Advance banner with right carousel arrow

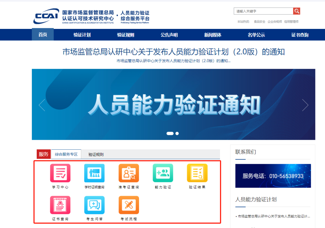305,105
